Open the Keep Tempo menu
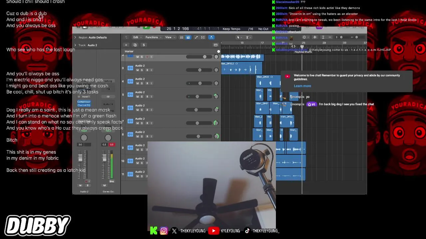Screen dimensions: 426x239 click(x=231, y=29)
